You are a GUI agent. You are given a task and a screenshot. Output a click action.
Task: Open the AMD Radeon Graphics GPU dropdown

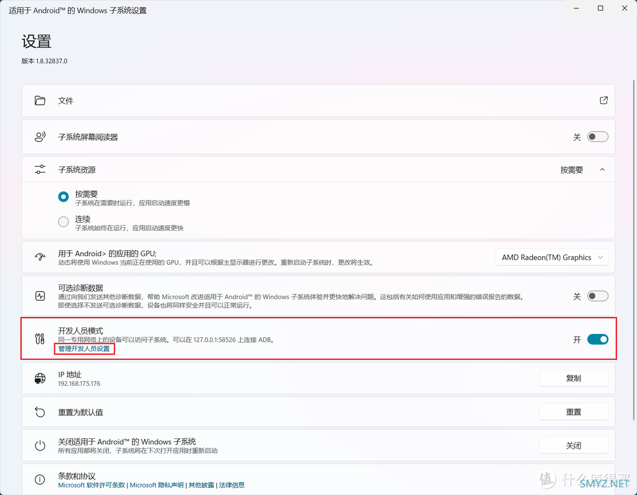551,257
